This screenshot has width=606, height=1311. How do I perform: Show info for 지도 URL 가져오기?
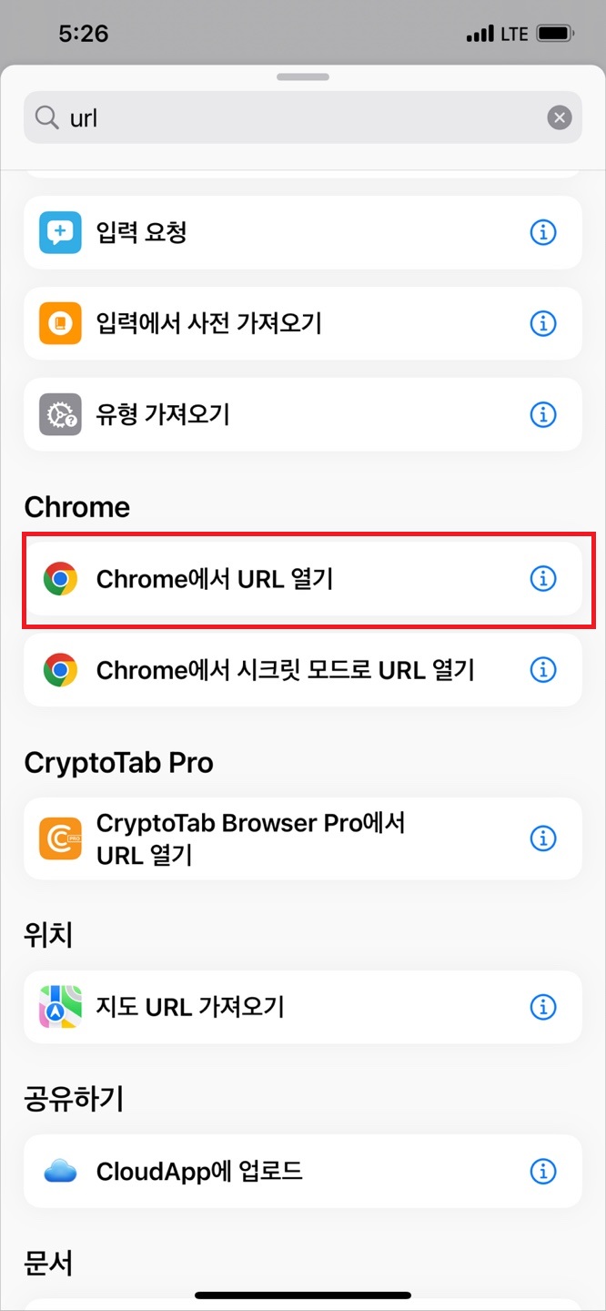[x=543, y=1007]
